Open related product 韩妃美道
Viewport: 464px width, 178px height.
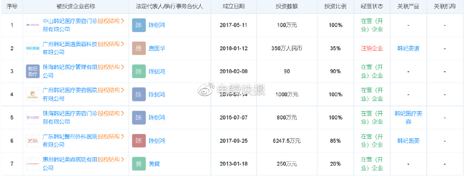click(408, 48)
